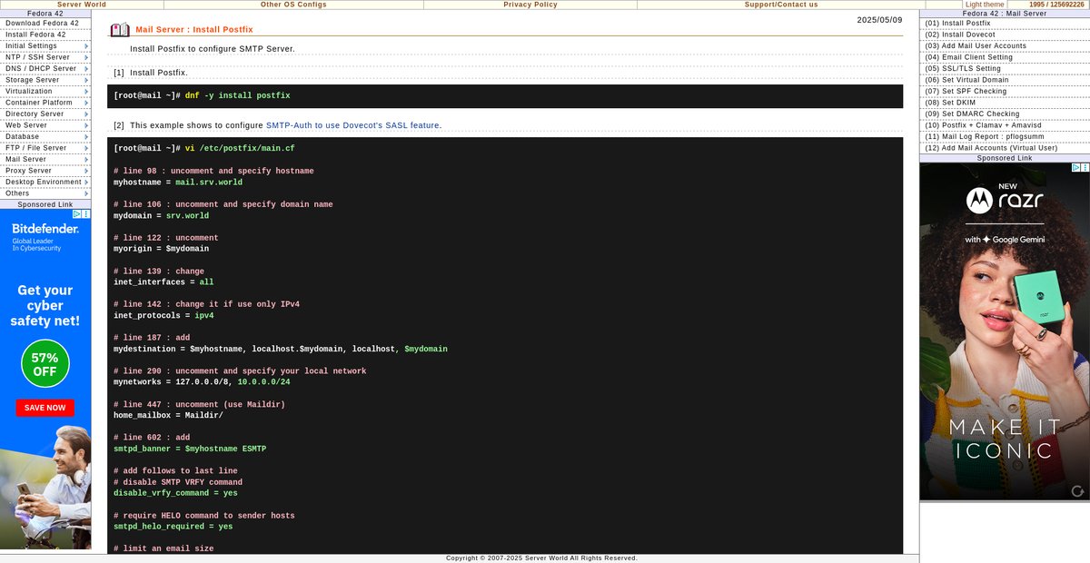The image size is (1090, 563).
Task: Click the 57% OFF green badge
Action: point(45,364)
